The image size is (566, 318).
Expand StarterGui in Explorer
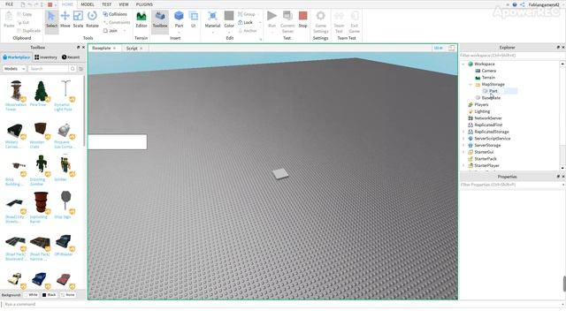(x=463, y=152)
